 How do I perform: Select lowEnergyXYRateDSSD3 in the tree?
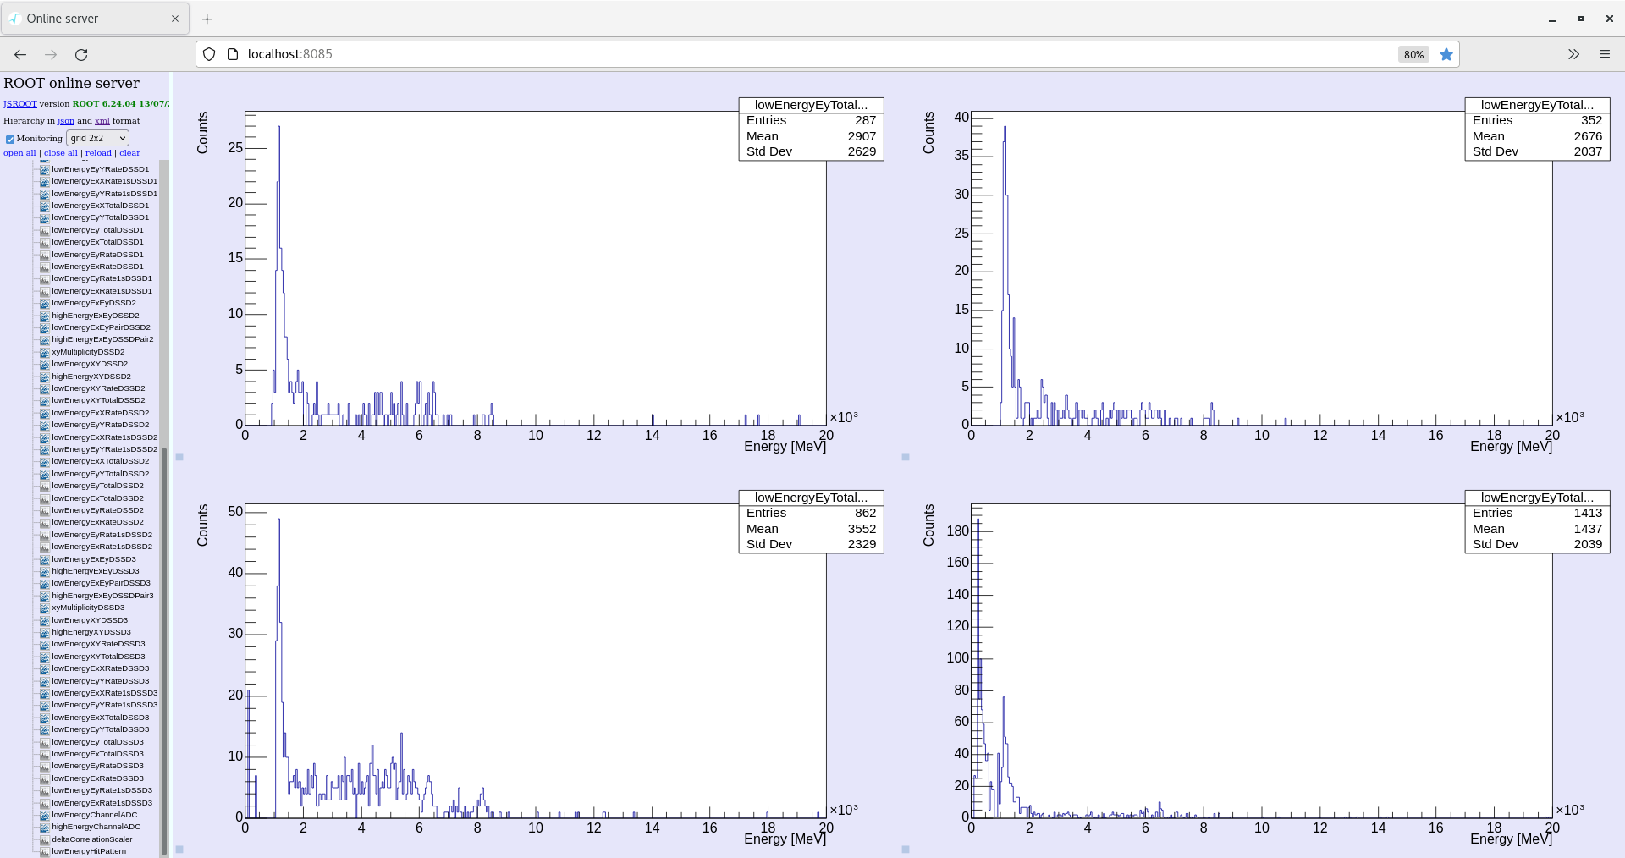click(99, 644)
